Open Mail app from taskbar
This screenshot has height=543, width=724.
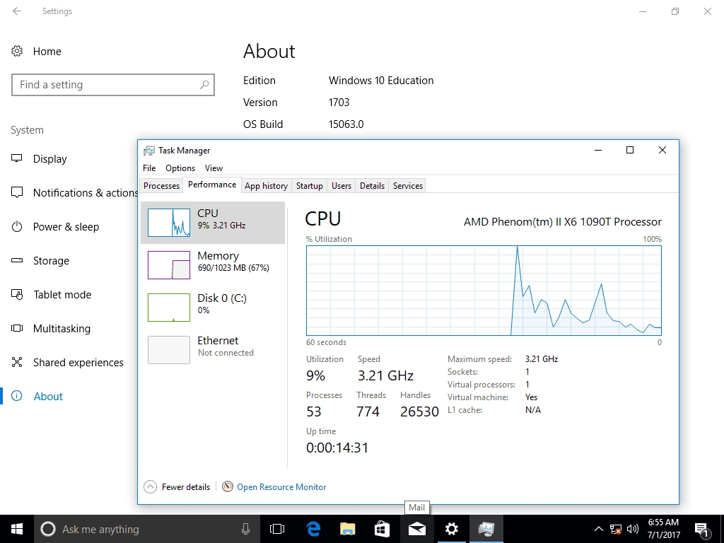coord(416,529)
